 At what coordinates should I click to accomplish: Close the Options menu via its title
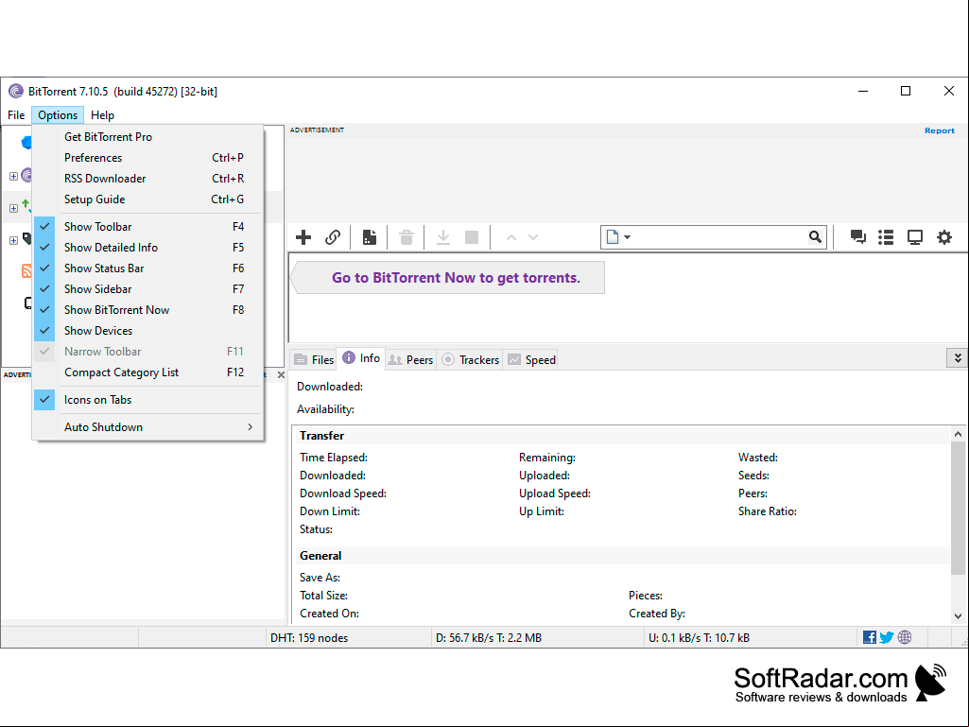pyautogui.click(x=58, y=115)
